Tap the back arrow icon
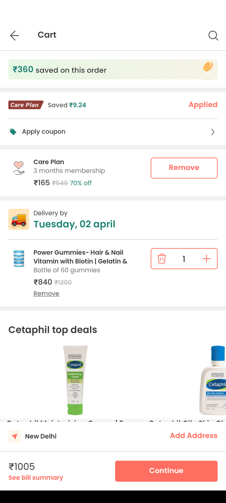226x503 pixels. 14,35
